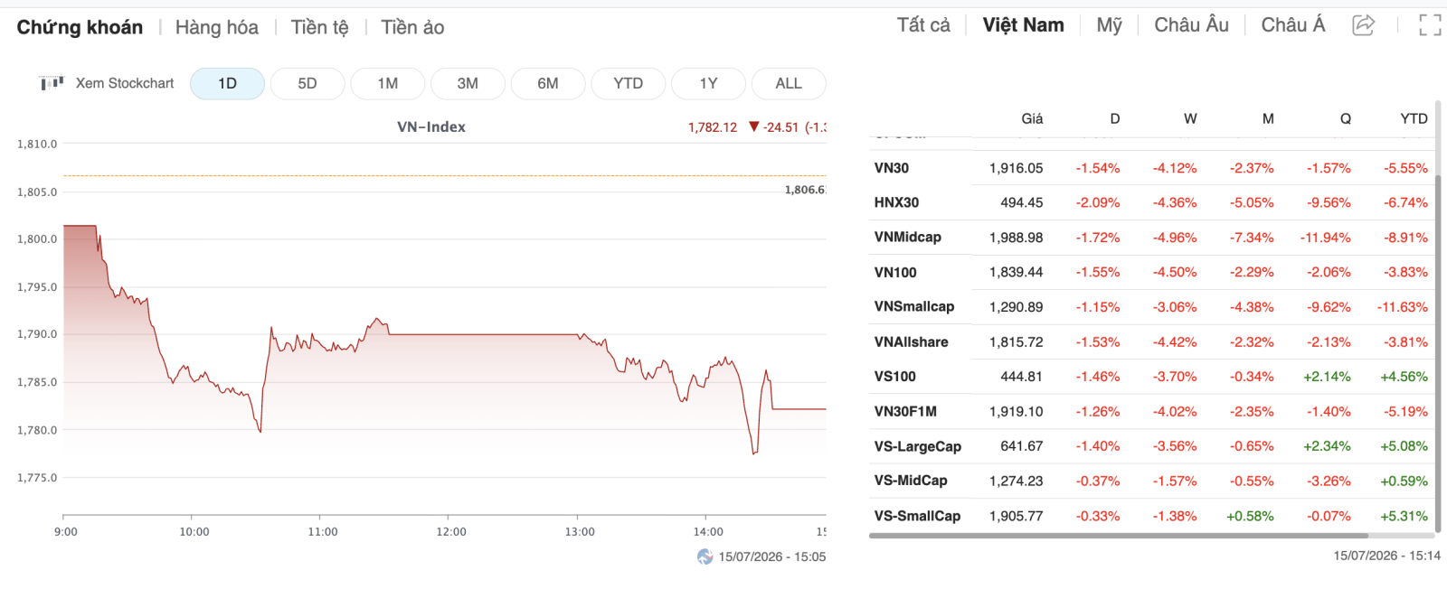The width and height of the screenshot is (1447, 589).
Task: Switch to the Tiền ảo tab
Action: [412, 27]
